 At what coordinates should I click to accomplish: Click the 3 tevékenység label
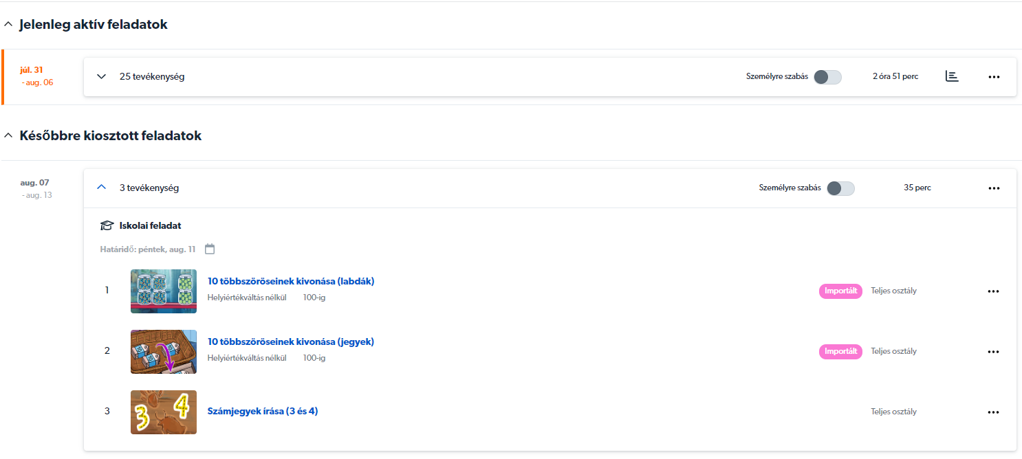[x=149, y=188]
